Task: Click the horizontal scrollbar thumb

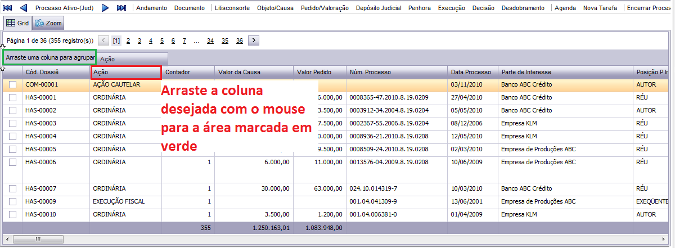Action: click(38, 239)
